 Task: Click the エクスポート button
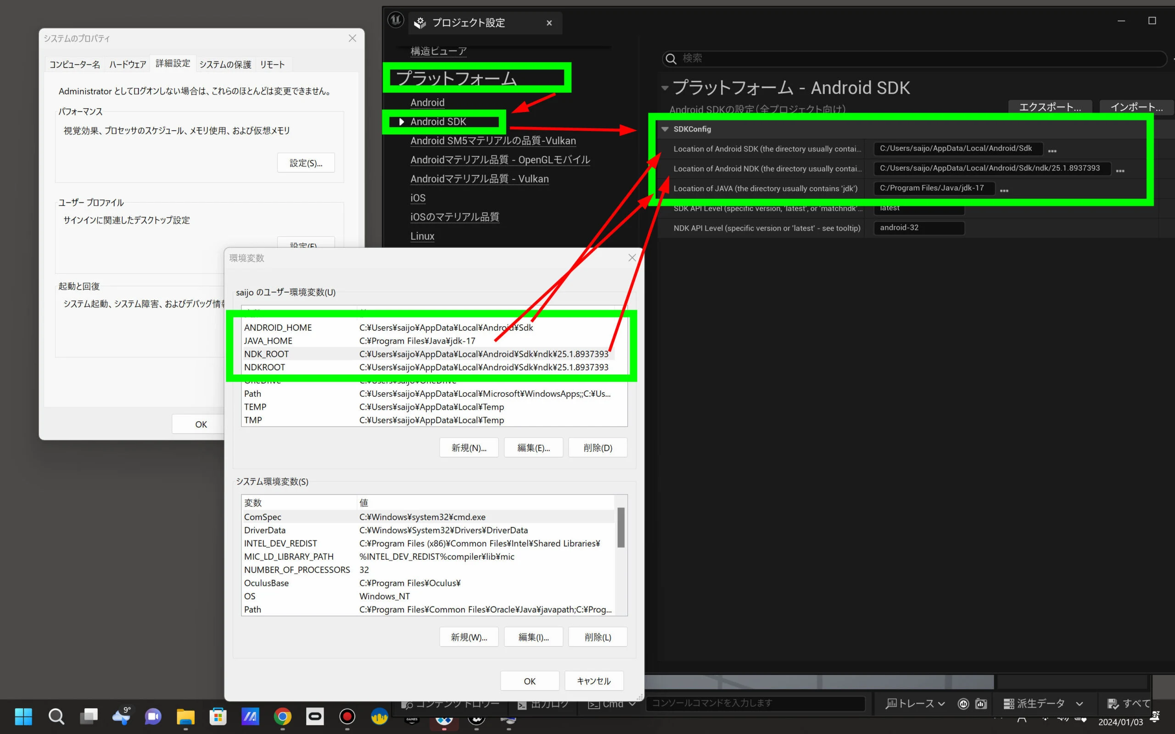(1050, 107)
